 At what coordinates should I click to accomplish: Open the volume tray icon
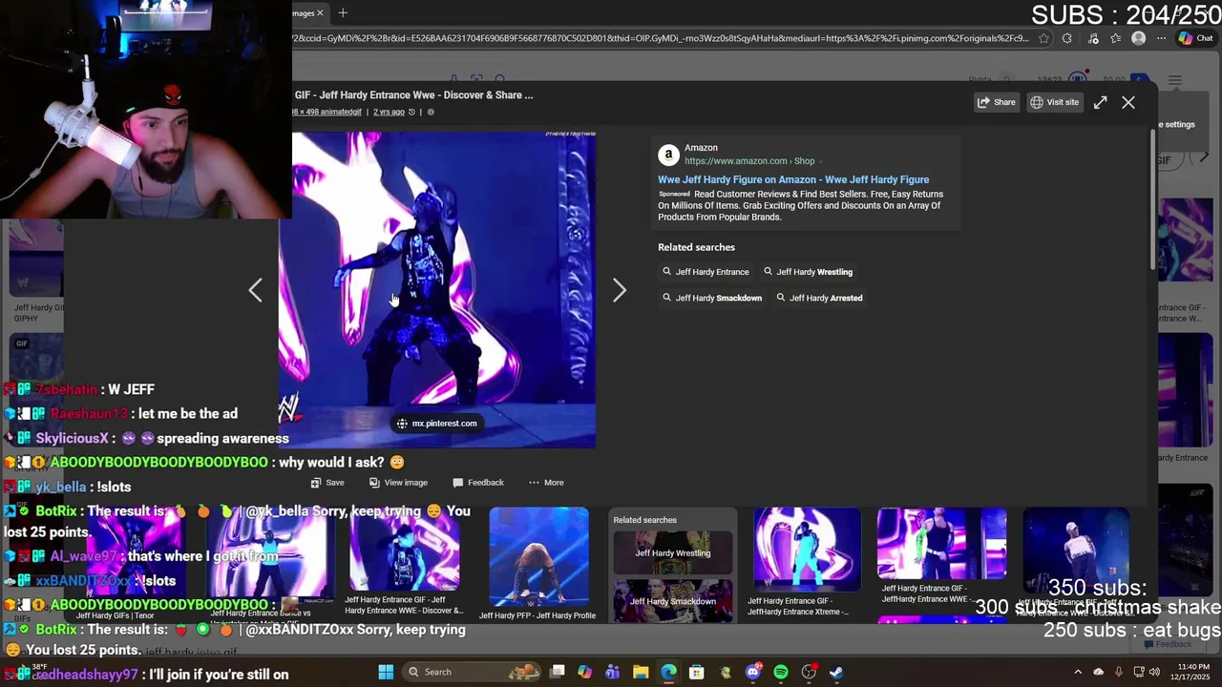[x=1154, y=672]
